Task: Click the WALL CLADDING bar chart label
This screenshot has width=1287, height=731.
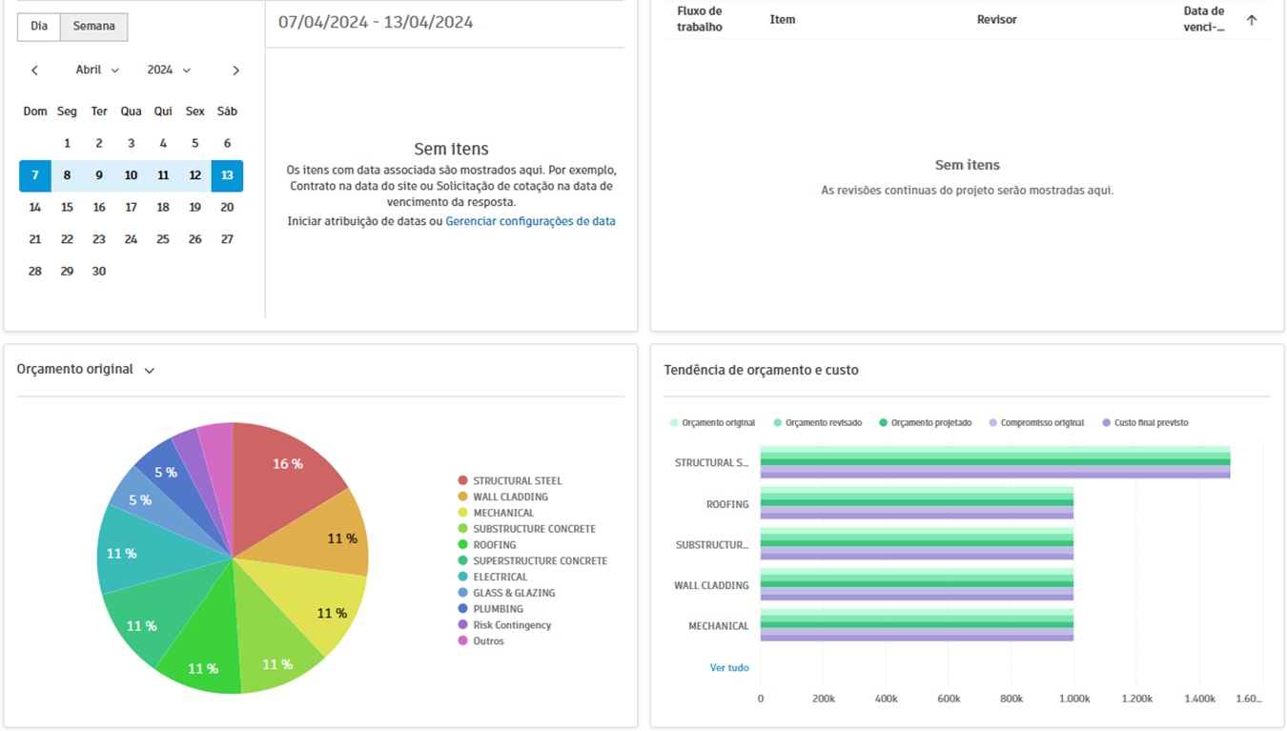Action: tap(711, 586)
